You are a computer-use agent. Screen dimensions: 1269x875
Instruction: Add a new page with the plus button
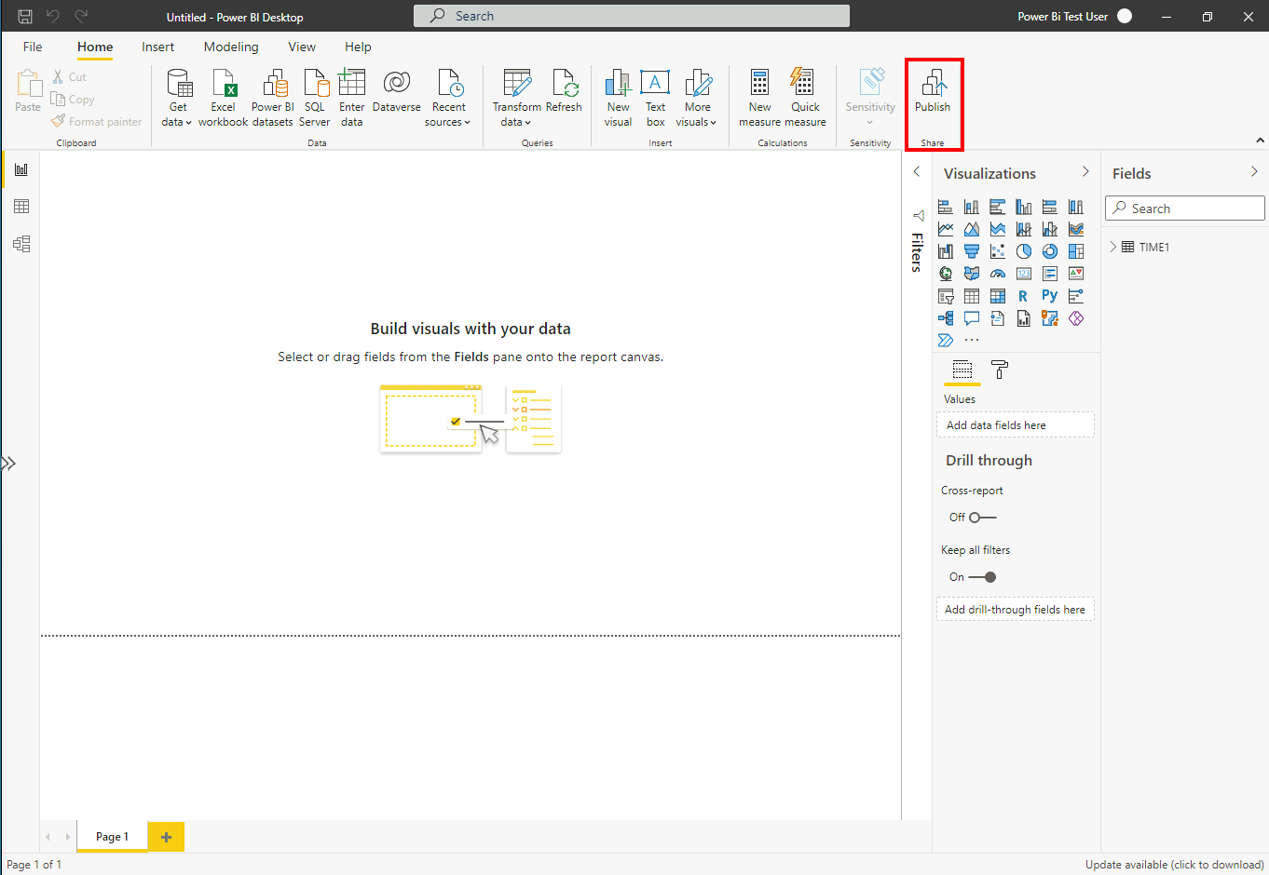166,837
